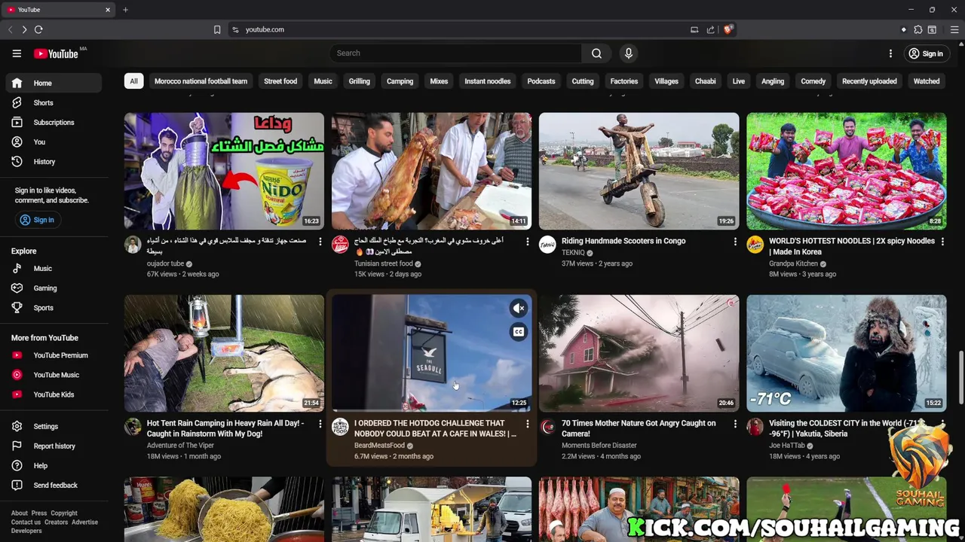Open options for Hot Tent Rain Camping video
The image size is (965, 542).
point(320,424)
